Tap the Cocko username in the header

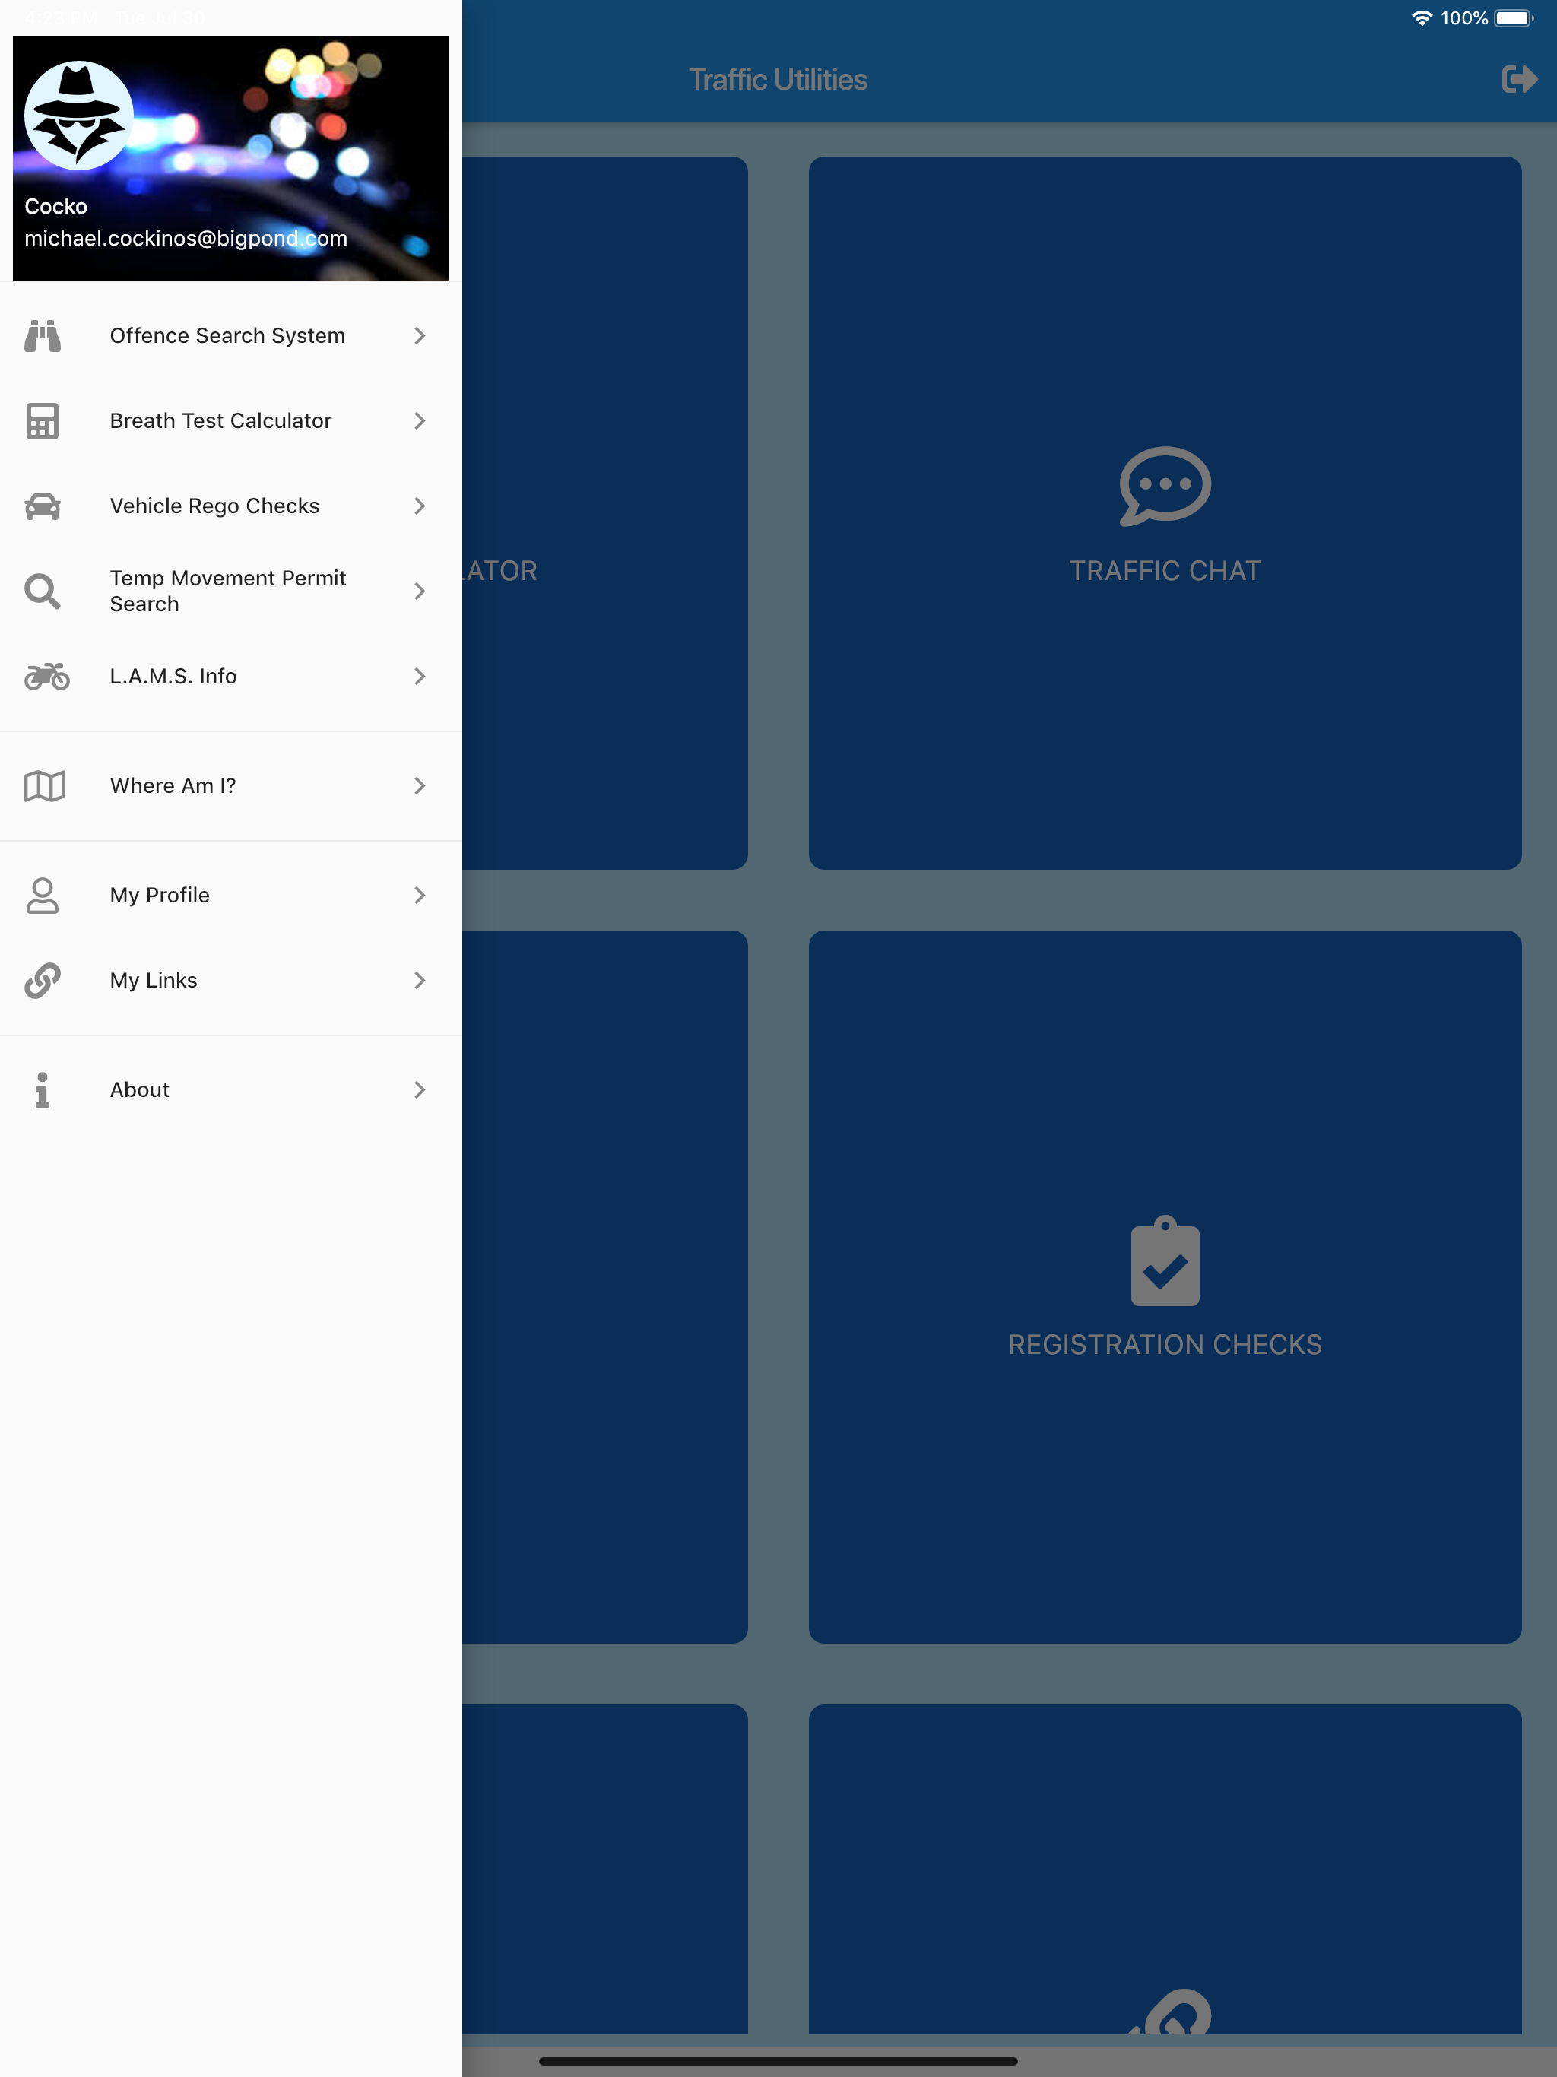(55, 207)
